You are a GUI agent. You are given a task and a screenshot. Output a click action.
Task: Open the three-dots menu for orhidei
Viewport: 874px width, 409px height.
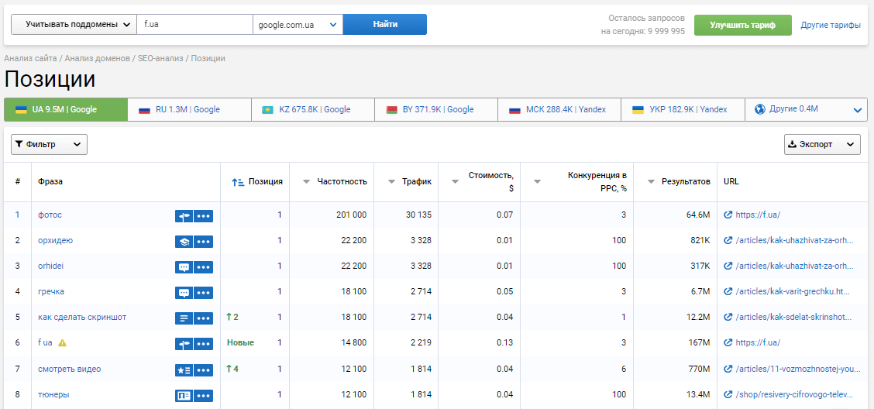click(204, 267)
